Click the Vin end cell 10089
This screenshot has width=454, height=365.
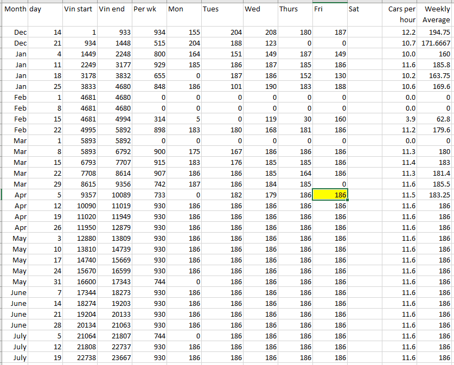(114, 195)
